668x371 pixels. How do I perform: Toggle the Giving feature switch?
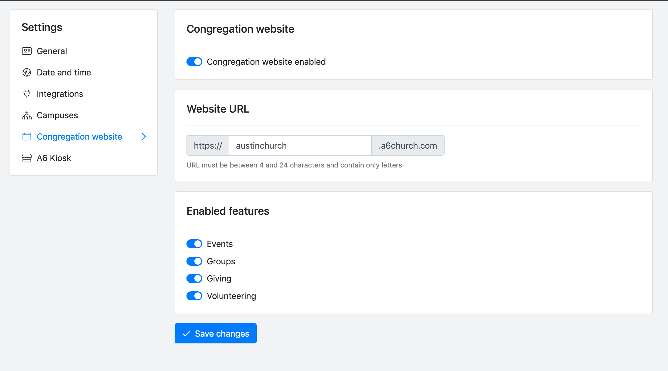[194, 278]
